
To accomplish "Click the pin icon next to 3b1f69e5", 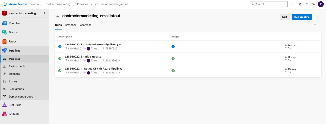I will click(120, 60).
